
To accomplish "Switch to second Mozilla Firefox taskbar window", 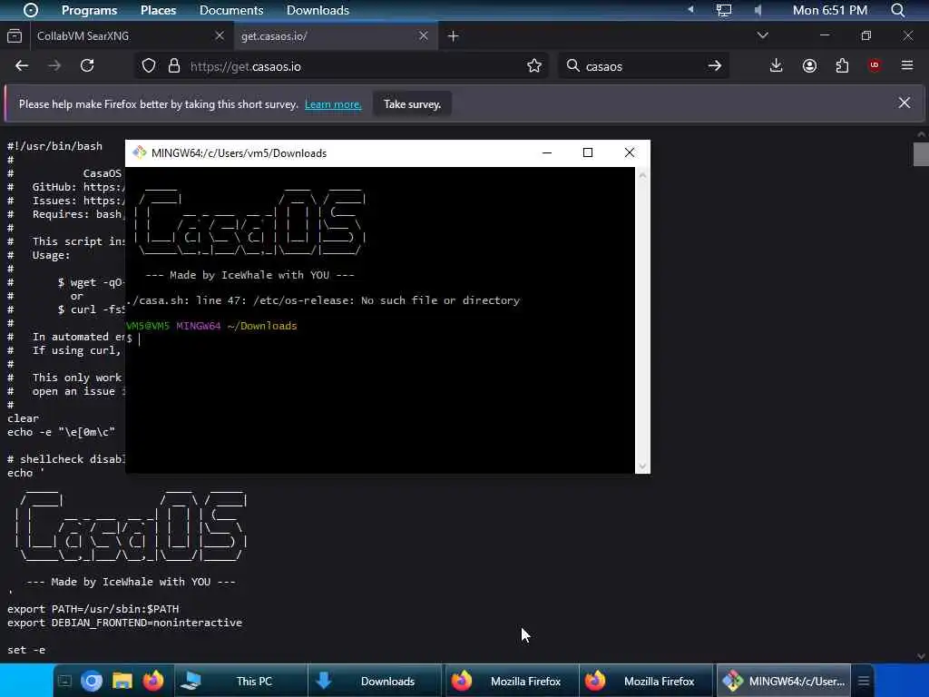I will coord(646,681).
